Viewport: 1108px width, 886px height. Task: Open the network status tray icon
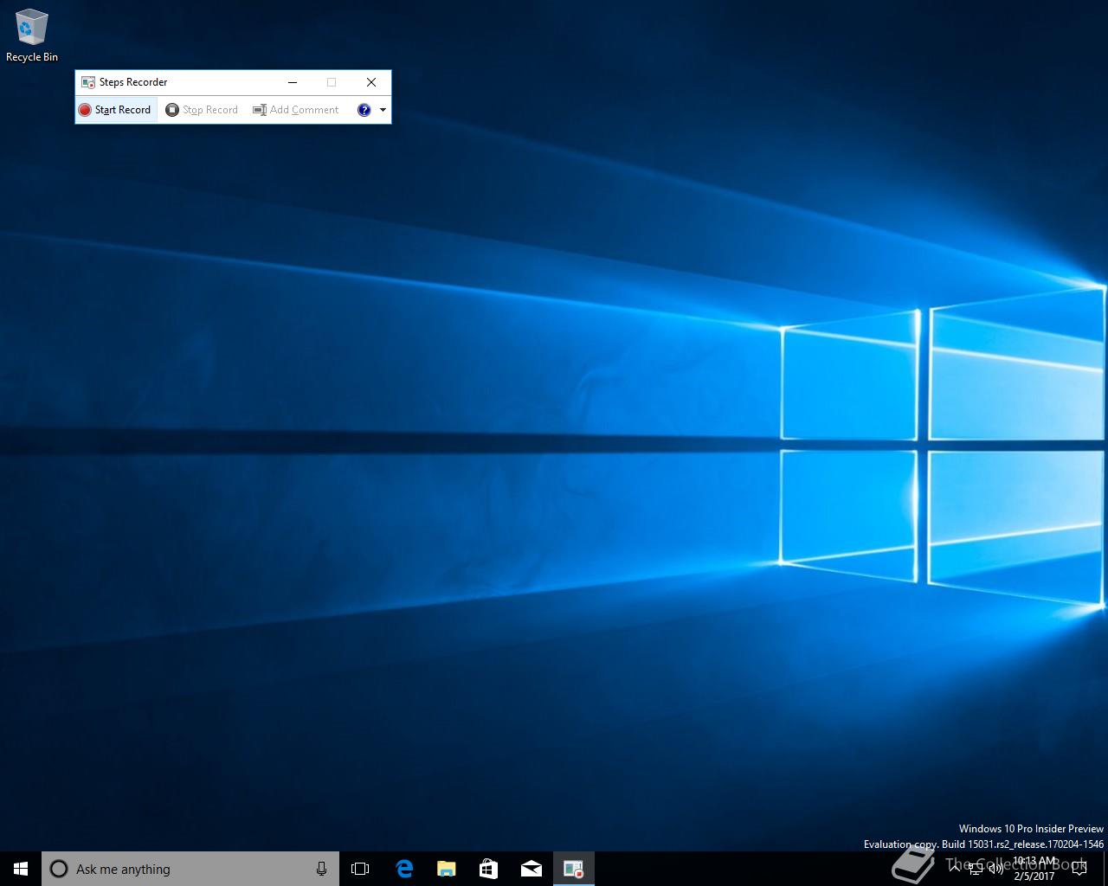coord(975,869)
